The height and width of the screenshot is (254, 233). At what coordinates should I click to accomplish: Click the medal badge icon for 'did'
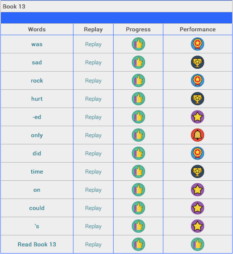pos(197,153)
